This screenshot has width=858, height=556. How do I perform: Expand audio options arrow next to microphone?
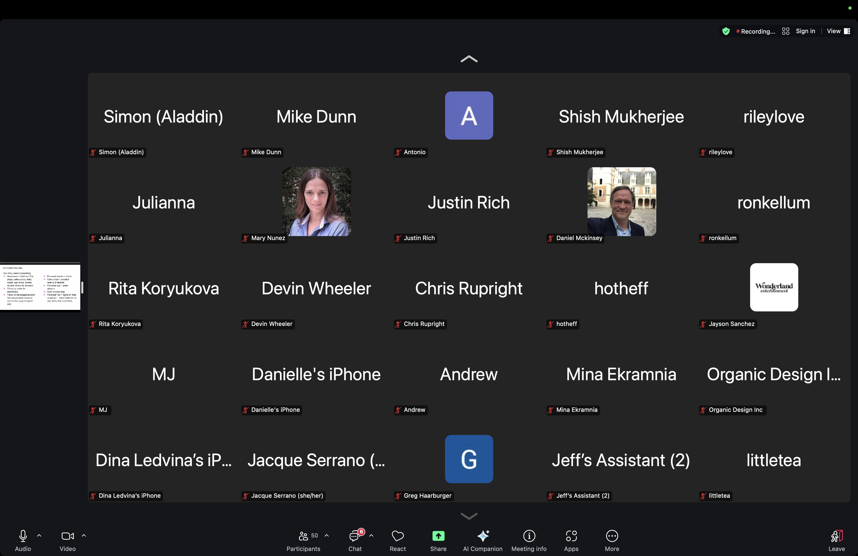[39, 535]
